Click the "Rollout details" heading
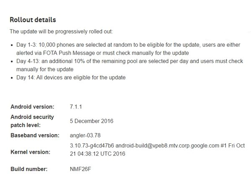 coord(33,20)
